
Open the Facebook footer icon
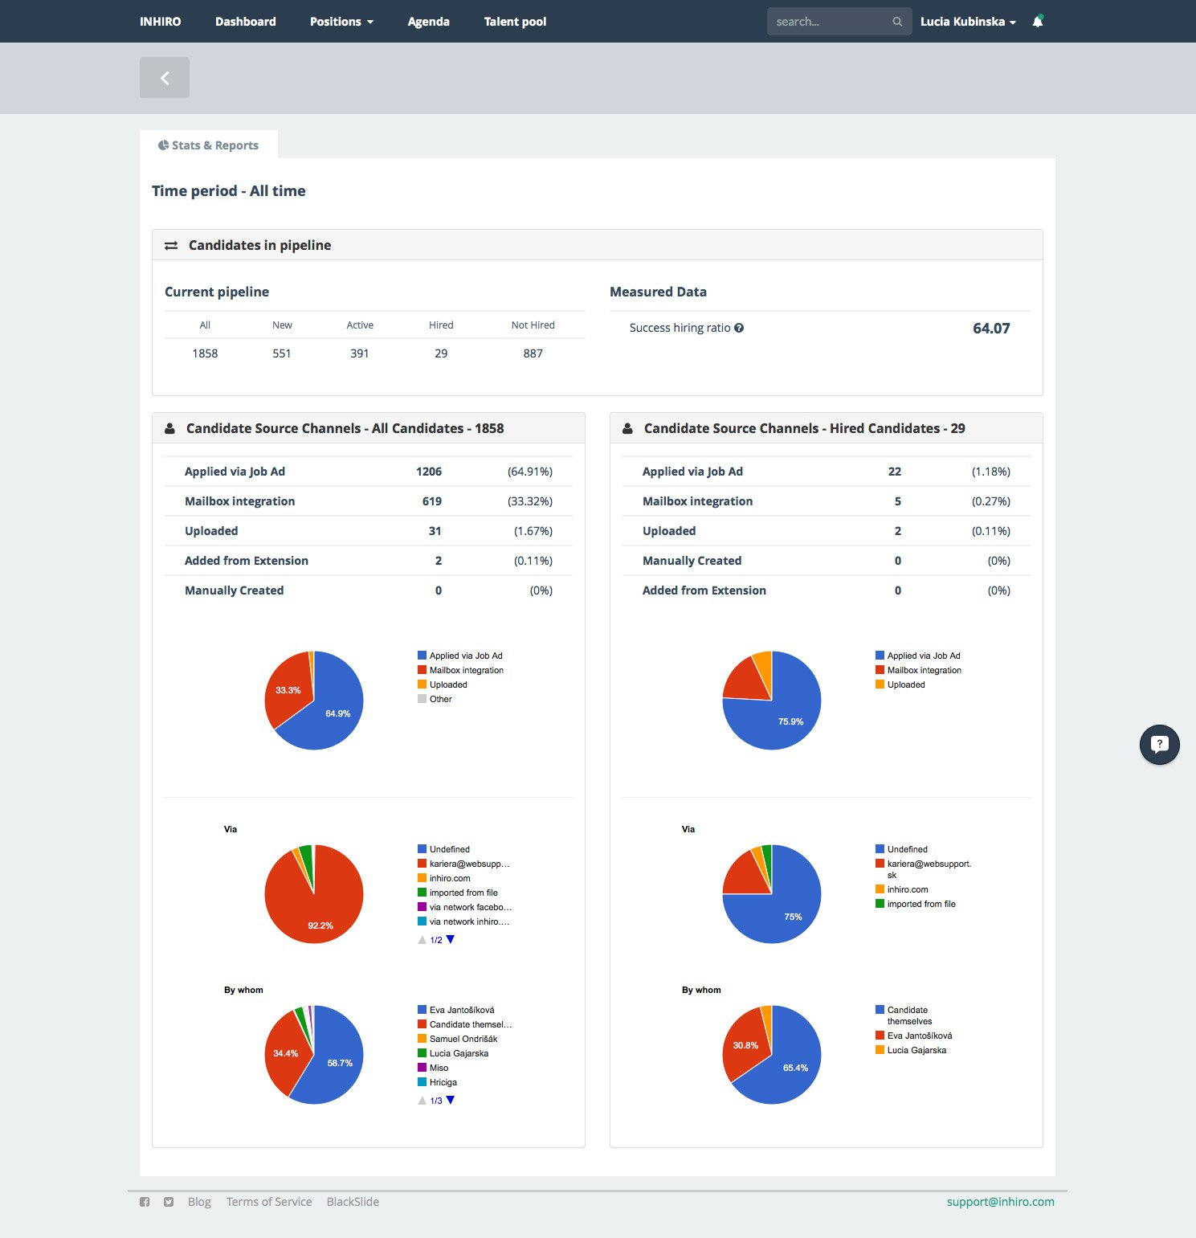pyautogui.click(x=145, y=1202)
